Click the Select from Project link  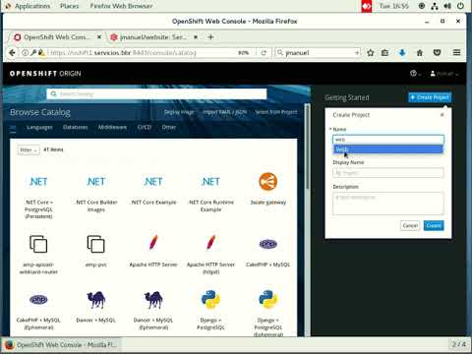click(276, 112)
